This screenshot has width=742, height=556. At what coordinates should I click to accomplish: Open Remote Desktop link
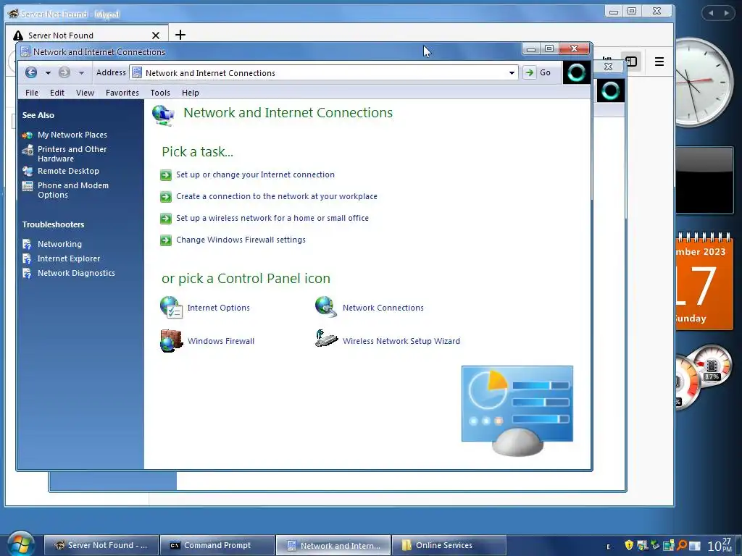(x=68, y=171)
